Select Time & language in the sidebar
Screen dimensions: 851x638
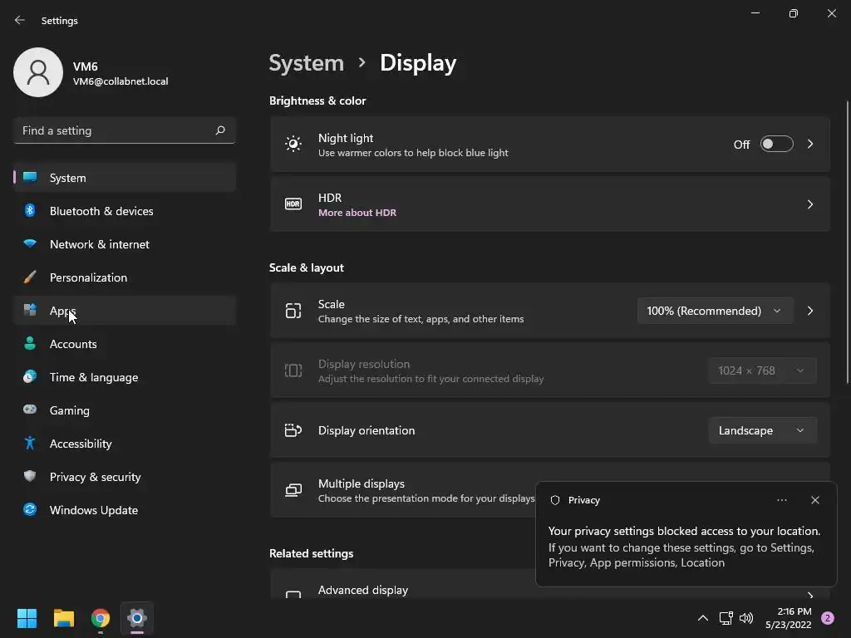(x=94, y=377)
